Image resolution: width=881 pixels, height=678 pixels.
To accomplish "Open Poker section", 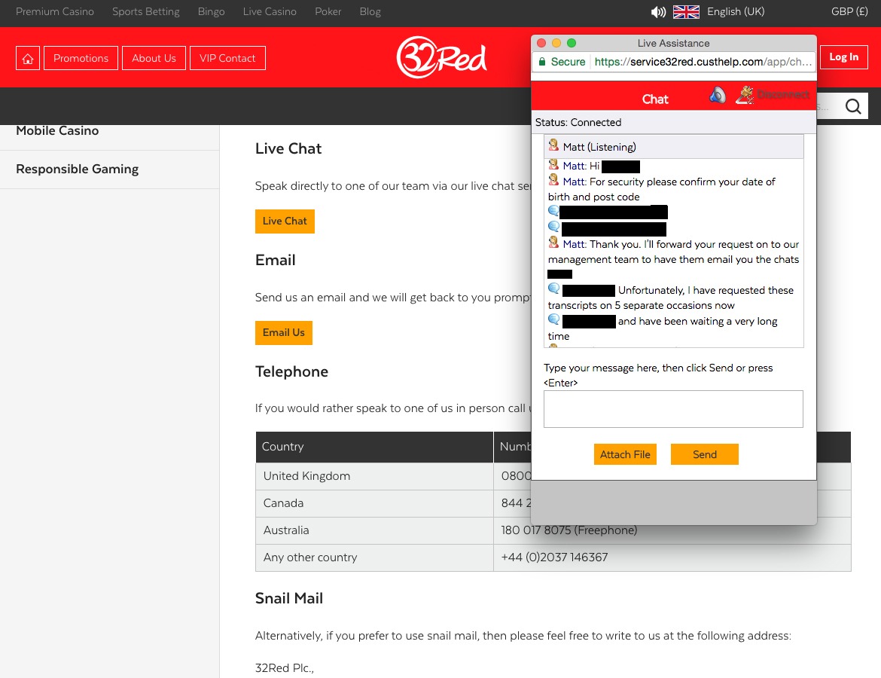I will click(x=328, y=12).
